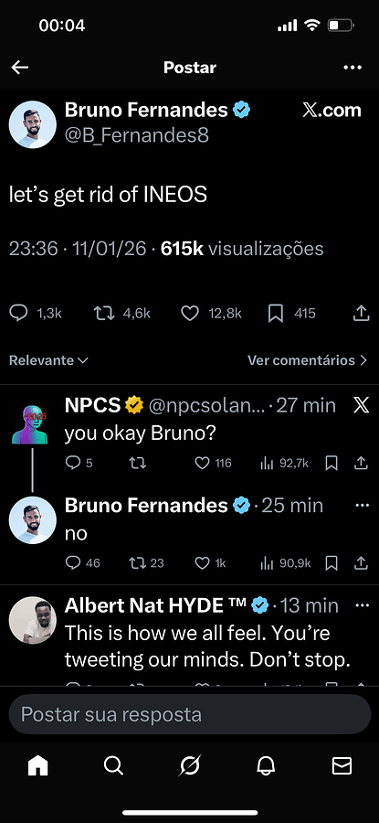Repost the INEOS post showing 4,6k
The width and height of the screenshot is (379, 823).
102,314
